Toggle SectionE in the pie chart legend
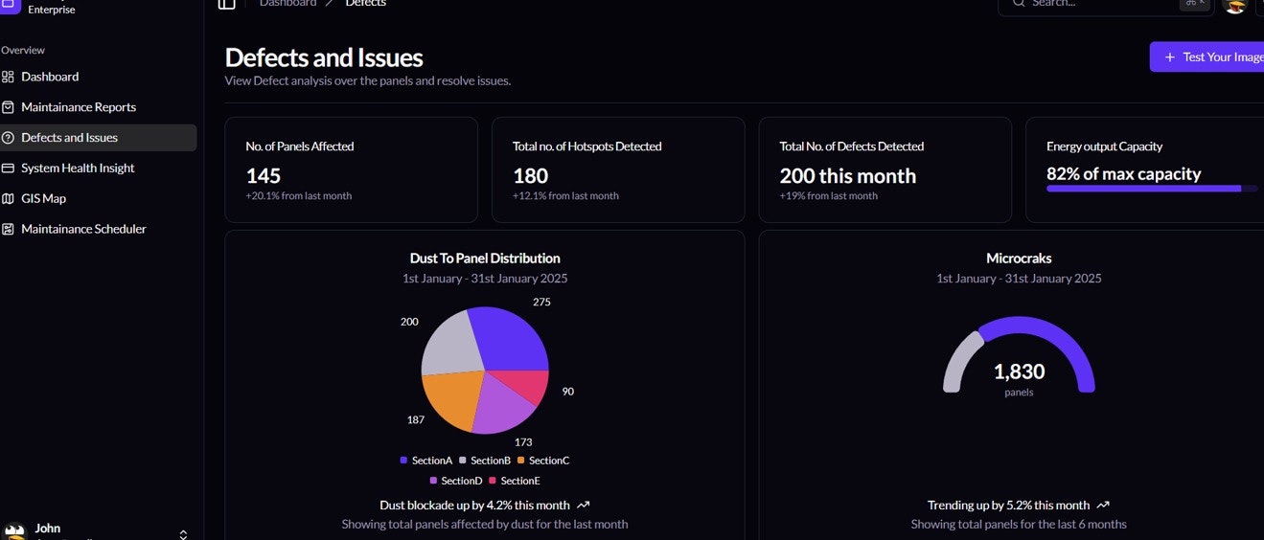 click(515, 481)
